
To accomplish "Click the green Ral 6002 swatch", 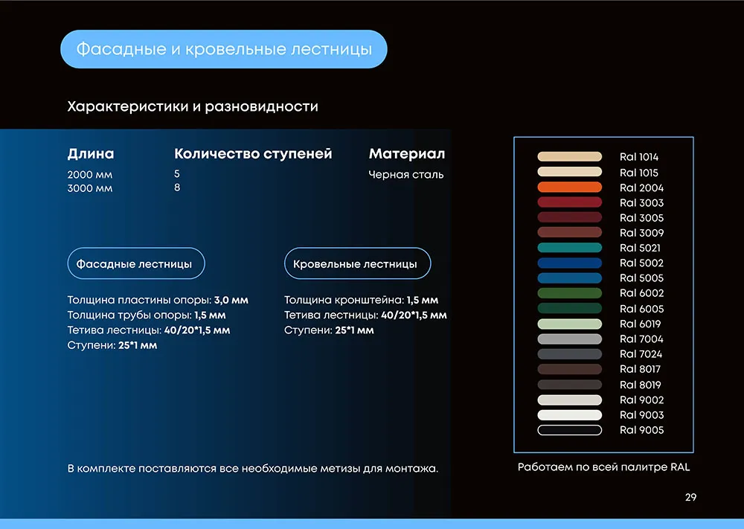I will [569, 293].
